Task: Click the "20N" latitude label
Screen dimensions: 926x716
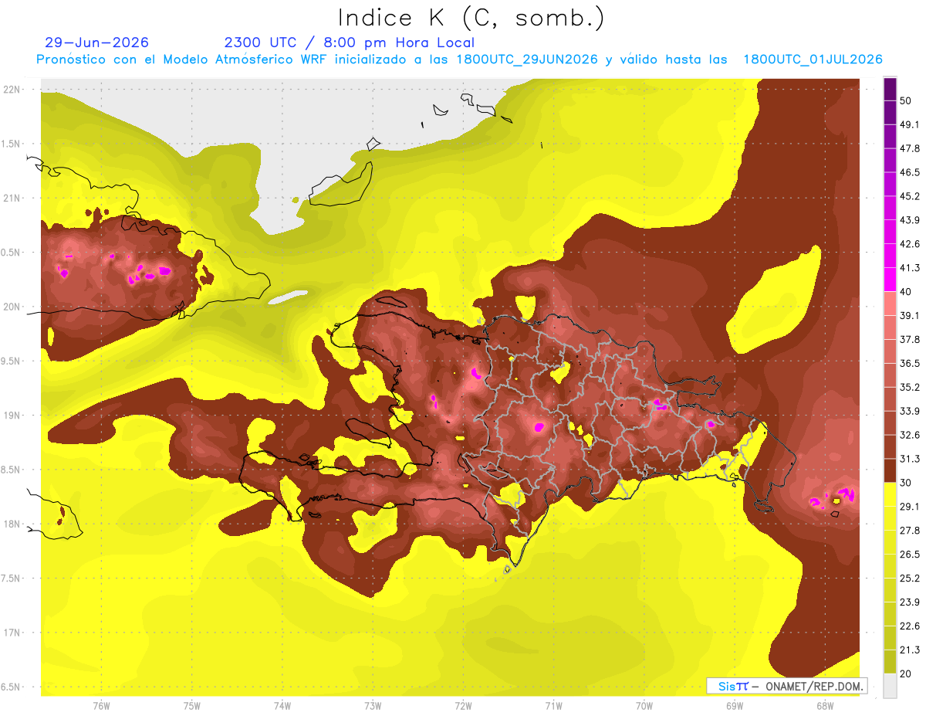Action: [x=13, y=307]
